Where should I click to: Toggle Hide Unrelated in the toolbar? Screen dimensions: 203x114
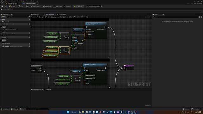click(35, 6)
